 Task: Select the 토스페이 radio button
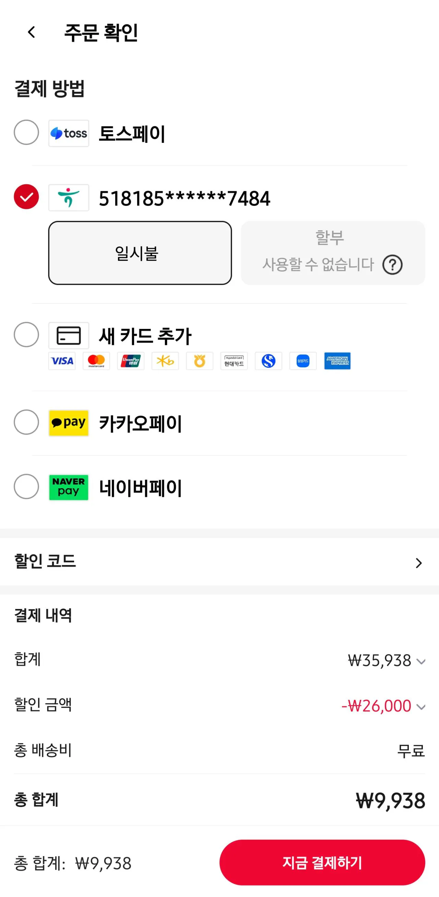click(x=26, y=132)
